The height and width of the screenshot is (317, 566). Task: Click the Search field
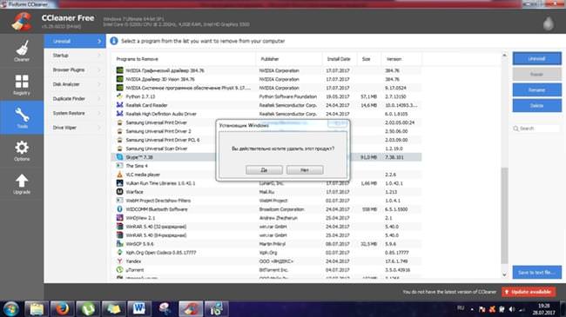536,129
